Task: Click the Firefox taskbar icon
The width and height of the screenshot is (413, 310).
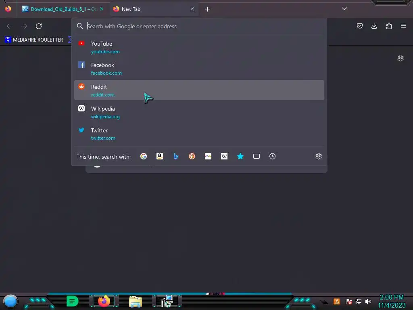Action: tap(104, 301)
